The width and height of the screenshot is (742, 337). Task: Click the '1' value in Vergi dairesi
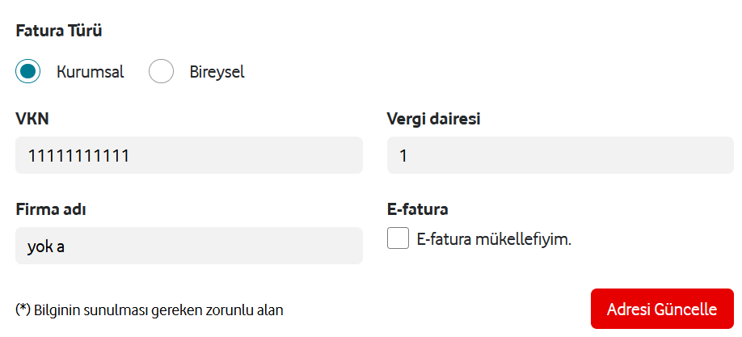[x=403, y=155]
